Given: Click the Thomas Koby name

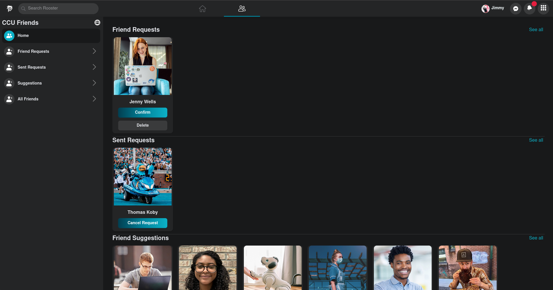Looking at the screenshot, I should 143,212.
